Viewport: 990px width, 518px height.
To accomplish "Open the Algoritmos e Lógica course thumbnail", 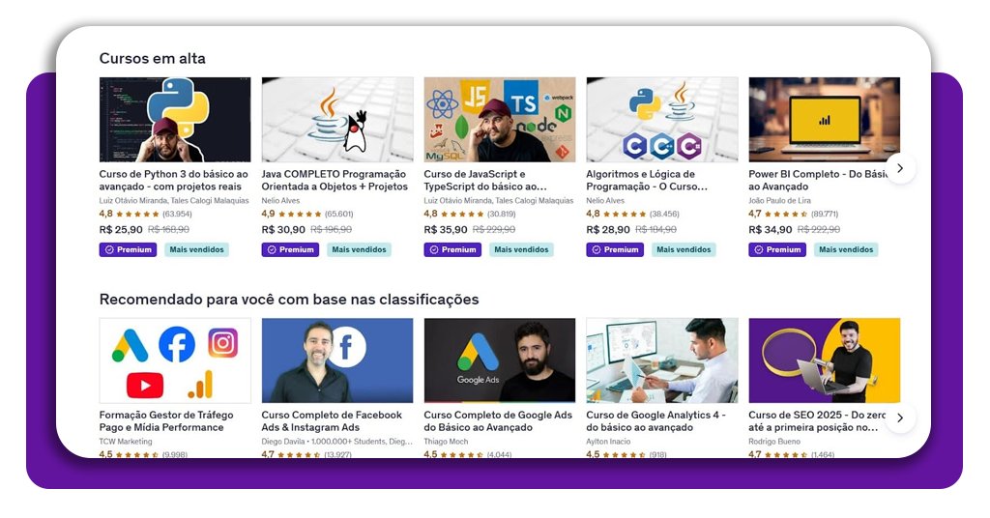I will 661,120.
